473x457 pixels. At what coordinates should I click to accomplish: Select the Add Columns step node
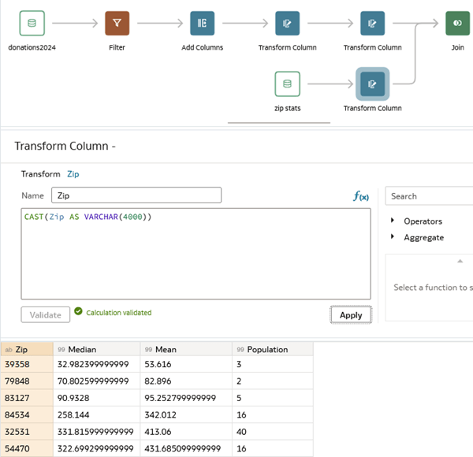coord(202,23)
